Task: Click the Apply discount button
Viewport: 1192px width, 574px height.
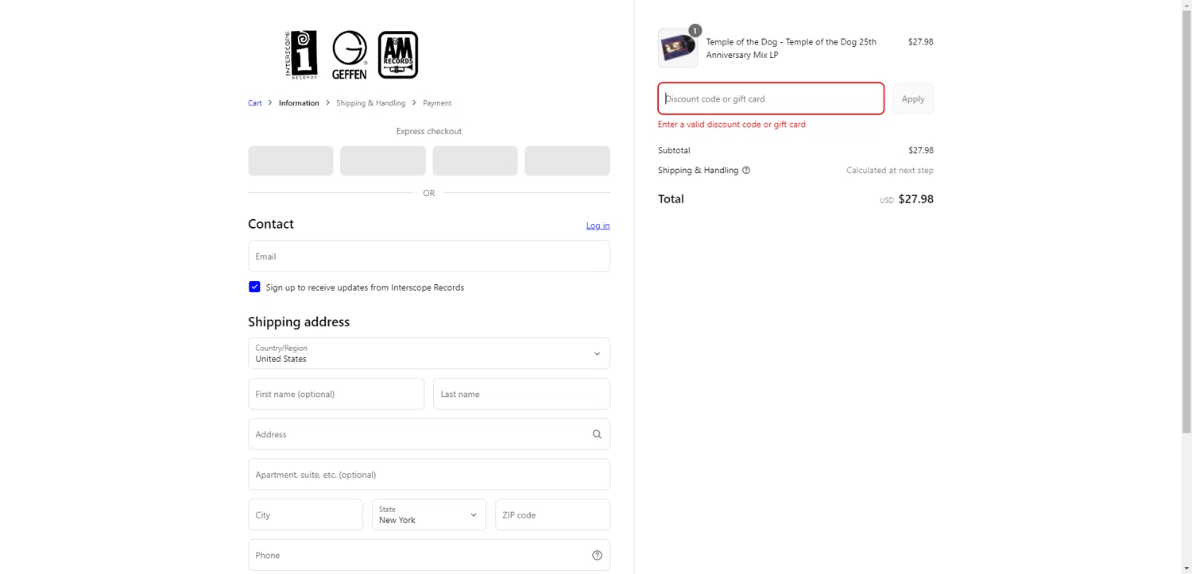Action: [x=913, y=98]
